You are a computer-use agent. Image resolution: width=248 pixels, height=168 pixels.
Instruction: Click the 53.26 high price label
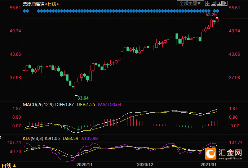211,15
